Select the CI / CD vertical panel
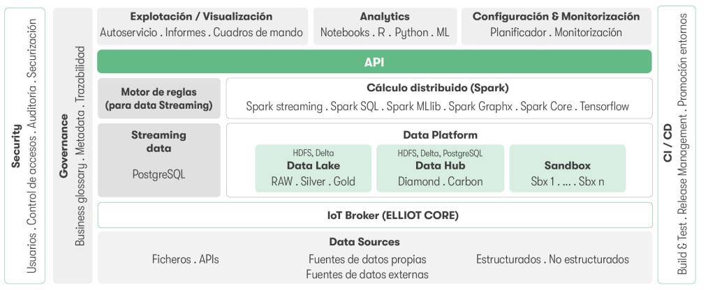715x290 pixels. coord(677,144)
